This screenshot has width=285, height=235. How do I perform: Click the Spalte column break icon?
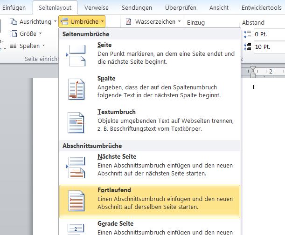[x=76, y=89]
